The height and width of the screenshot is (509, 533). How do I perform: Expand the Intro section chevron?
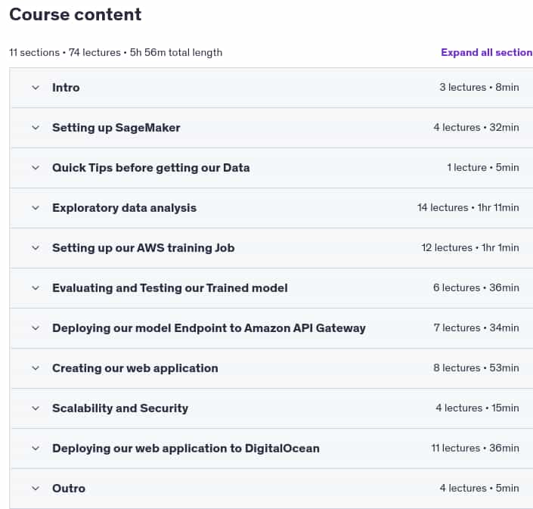click(36, 88)
